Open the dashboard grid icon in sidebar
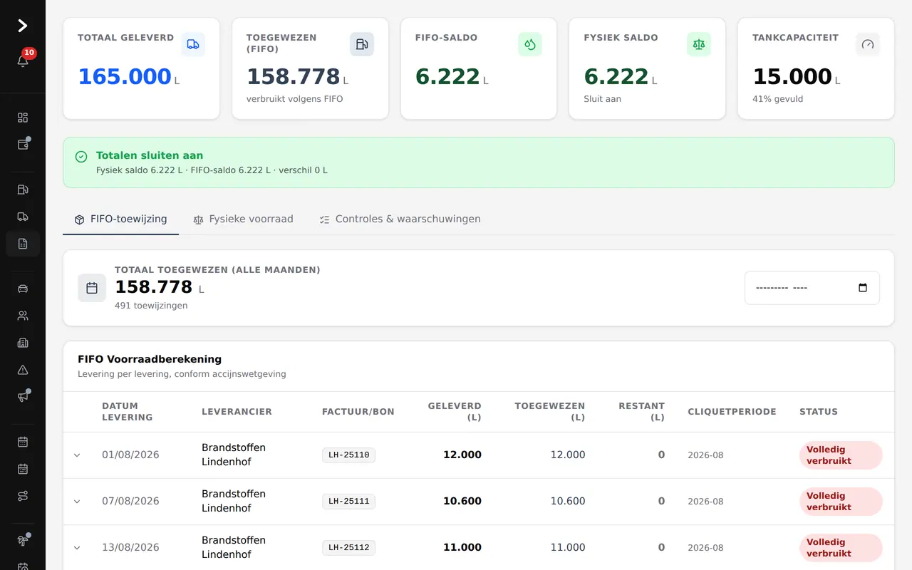 coord(23,118)
